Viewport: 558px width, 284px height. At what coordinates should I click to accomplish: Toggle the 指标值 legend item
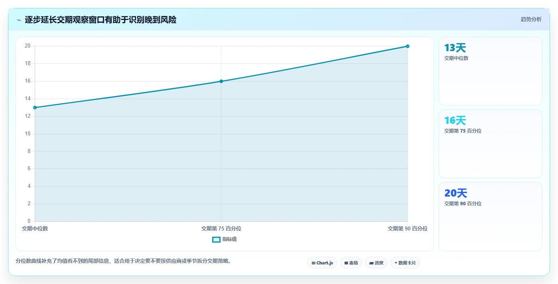point(225,239)
